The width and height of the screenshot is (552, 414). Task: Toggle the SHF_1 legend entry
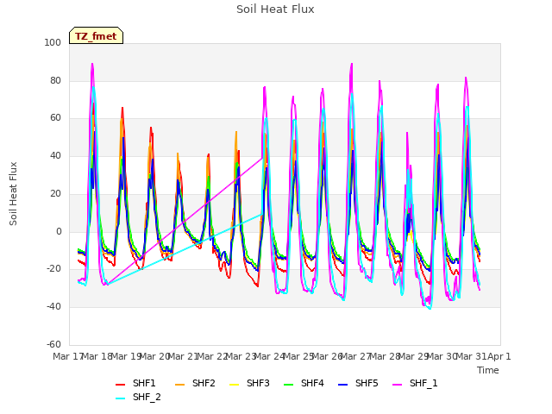[415, 383]
